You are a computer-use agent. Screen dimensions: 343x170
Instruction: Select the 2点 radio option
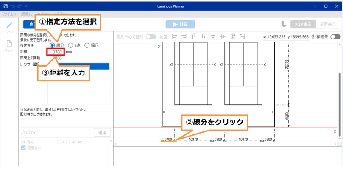[71, 45]
